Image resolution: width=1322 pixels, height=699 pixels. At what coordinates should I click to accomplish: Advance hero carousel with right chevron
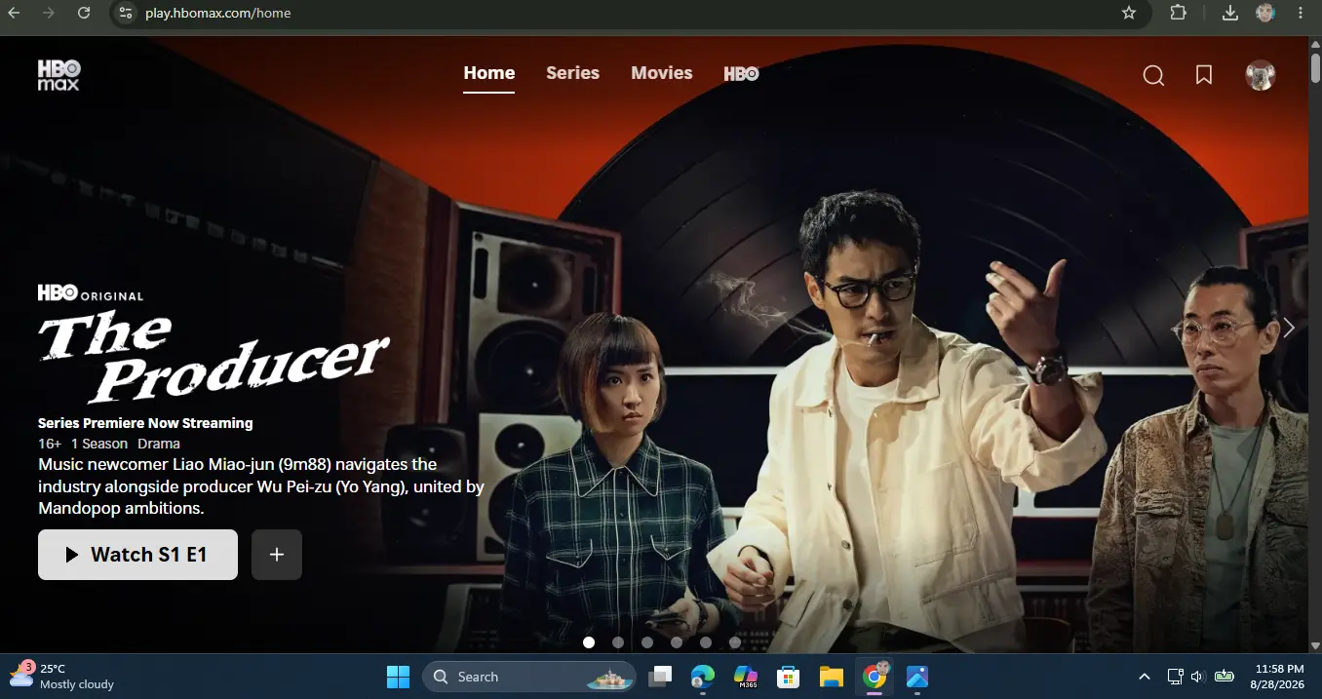(x=1288, y=328)
